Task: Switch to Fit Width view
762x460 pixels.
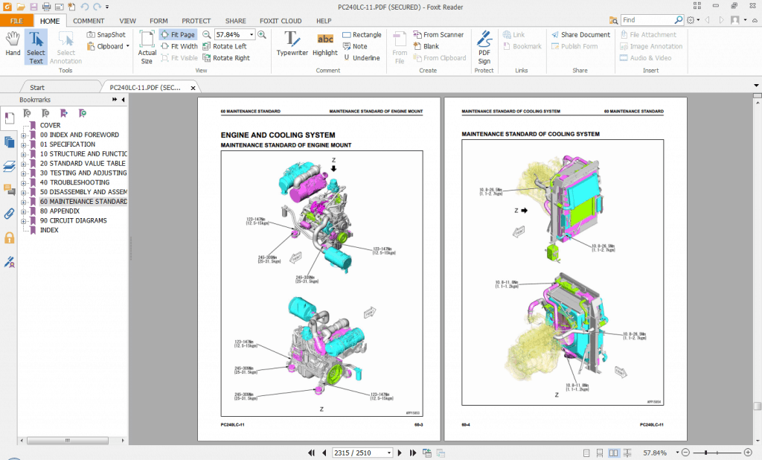Action: point(179,46)
